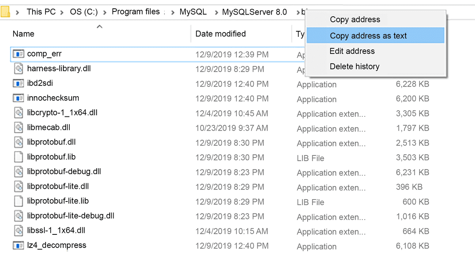Image resolution: width=475 pixels, height=253 pixels.
Task: Click LIB File type for libprotobuf.lib
Action: point(310,158)
